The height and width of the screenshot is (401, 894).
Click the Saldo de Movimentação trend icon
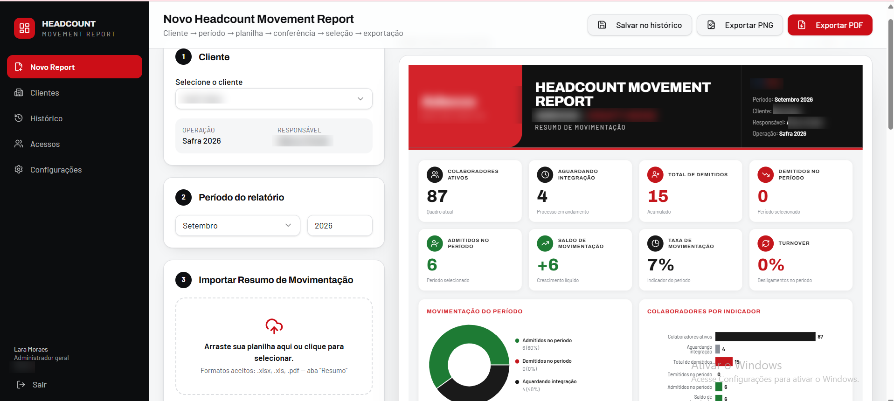tap(545, 243)
